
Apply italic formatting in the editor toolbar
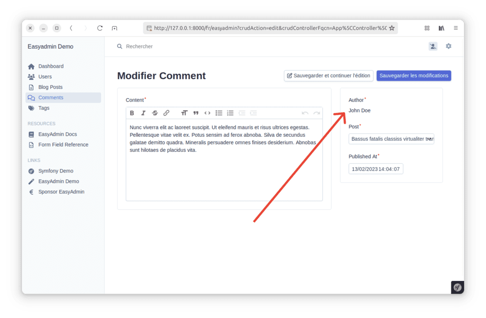[x=143, y=113]
